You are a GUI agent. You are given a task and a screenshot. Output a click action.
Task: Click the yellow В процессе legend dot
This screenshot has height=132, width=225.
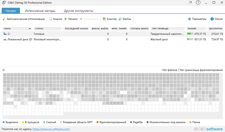[x=23, y=122]
